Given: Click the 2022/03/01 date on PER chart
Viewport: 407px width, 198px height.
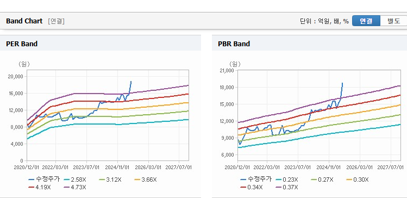Looking at the screenshot, I should tap(55, 168).
